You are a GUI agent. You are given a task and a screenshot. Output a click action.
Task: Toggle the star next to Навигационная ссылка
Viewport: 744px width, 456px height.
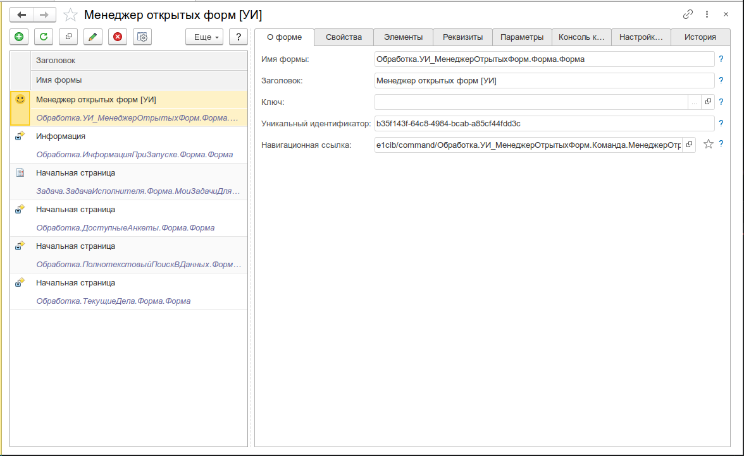[709, 145]
